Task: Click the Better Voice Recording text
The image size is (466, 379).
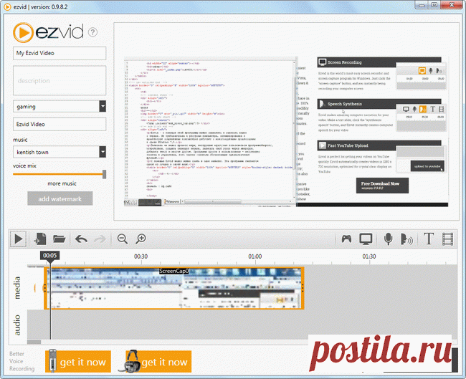Action: pyautogui.click(x=22, y=361)
